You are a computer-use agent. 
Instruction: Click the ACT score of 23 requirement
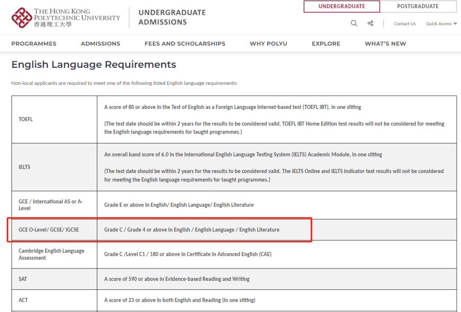tap(180, 300)
